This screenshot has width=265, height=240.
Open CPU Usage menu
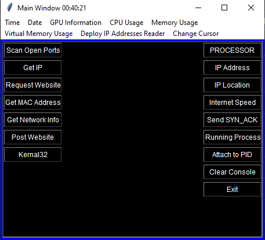click(126, 23)
